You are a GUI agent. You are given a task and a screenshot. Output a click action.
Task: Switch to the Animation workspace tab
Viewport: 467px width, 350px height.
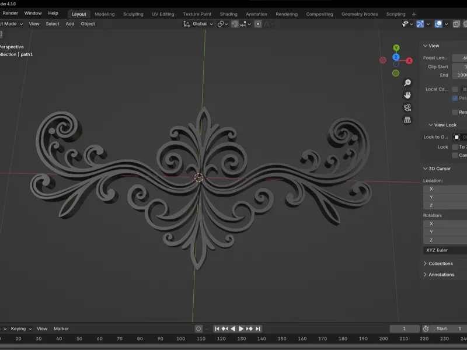pos(256,14)
